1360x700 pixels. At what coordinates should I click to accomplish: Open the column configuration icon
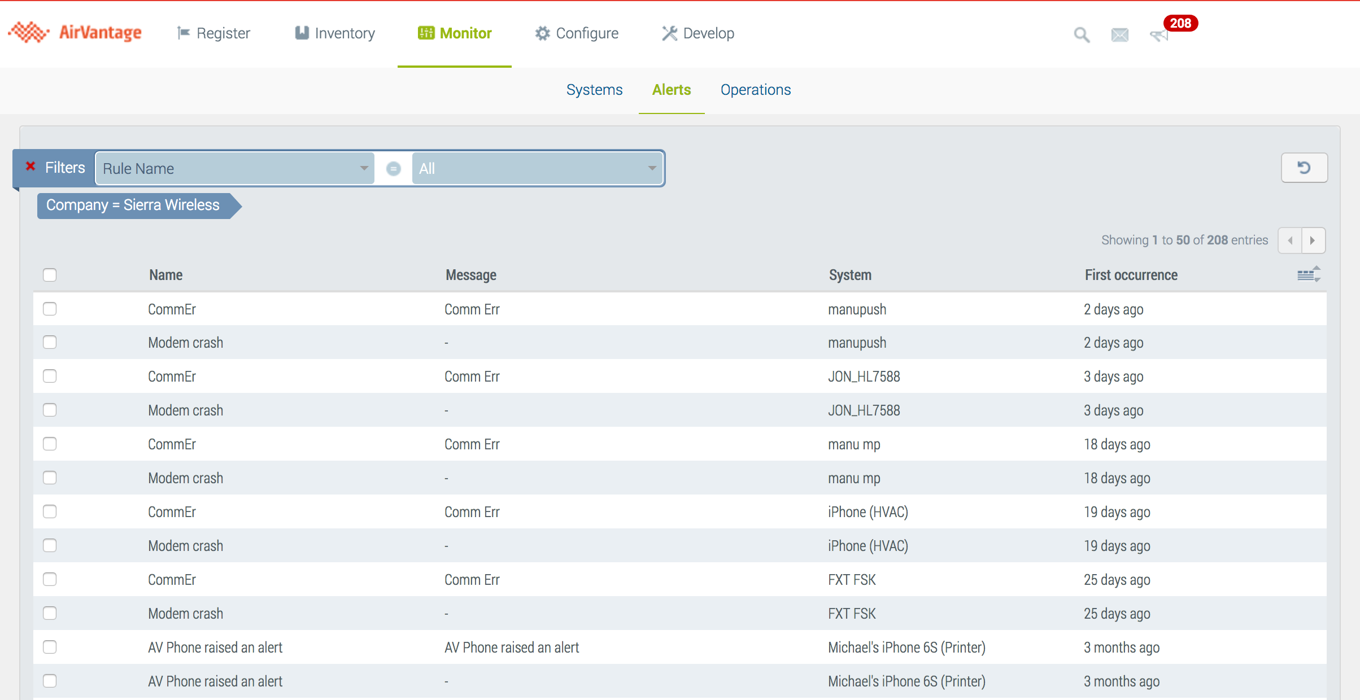[1308, 274]
